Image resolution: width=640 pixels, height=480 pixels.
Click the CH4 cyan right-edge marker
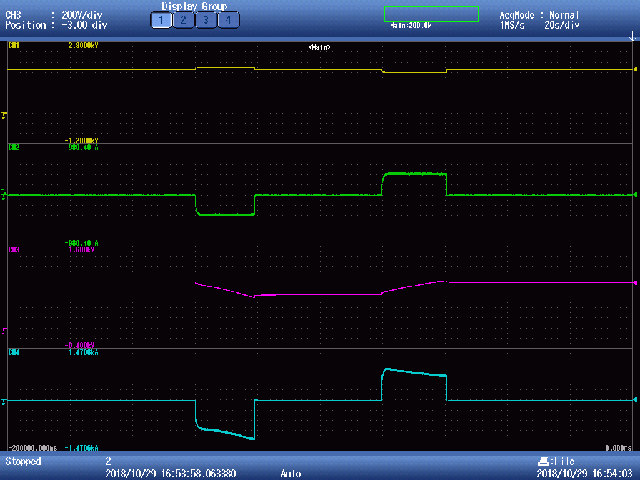[x=636, y=399]
